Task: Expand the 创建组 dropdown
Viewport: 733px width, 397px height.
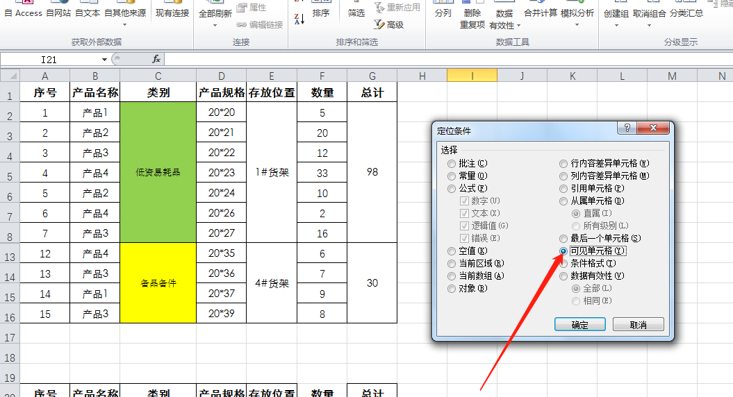Action: (x=616, y=25)
